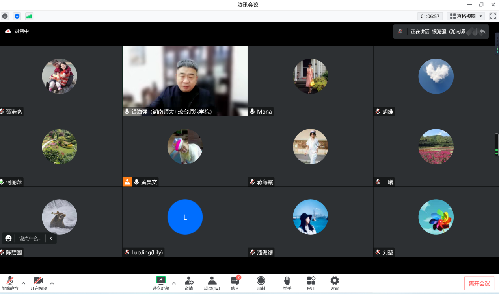The height and width of the screenshot is (294, 499).
Task: Click the 说点什么 chat input field
Action: pos(30,238)
